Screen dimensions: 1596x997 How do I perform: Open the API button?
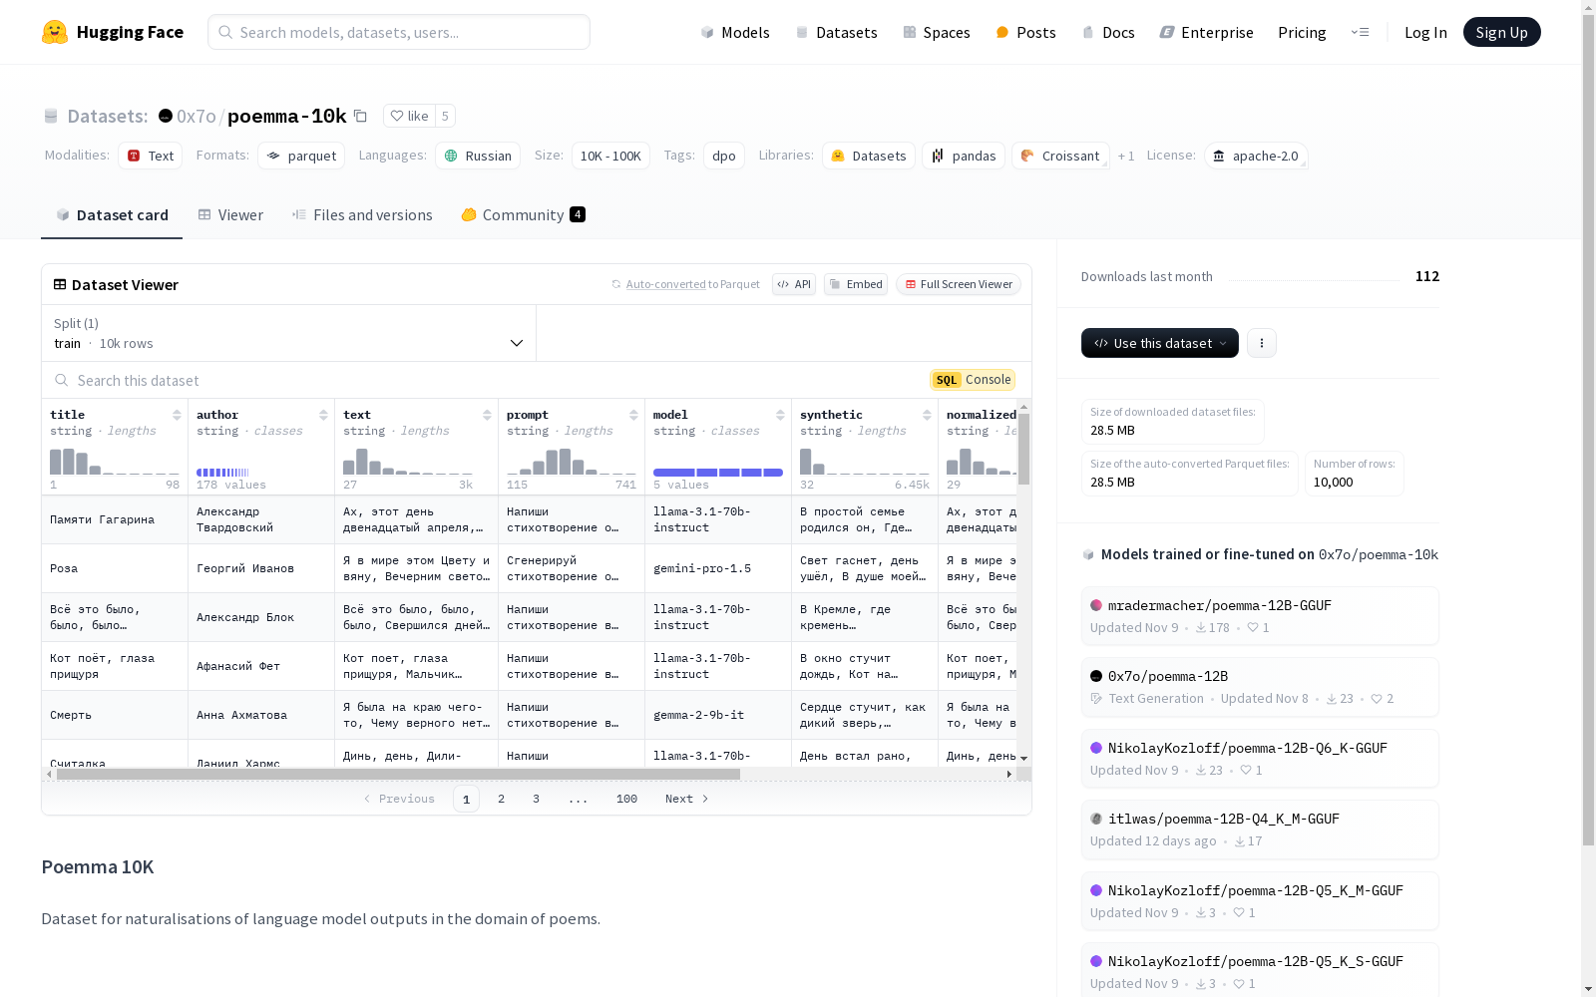point(794,284)
